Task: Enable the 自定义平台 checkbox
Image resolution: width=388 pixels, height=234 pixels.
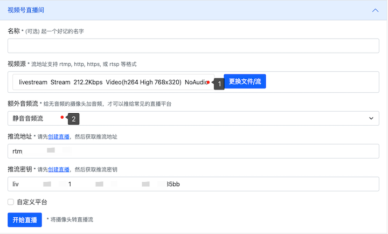Action: pos(11,202)
